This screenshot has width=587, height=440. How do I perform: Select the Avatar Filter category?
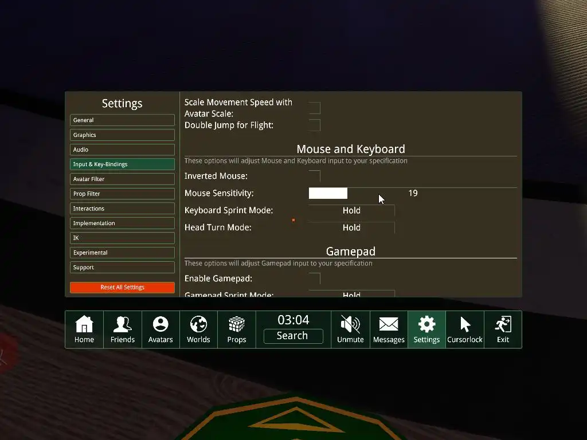tap(122, 179)
